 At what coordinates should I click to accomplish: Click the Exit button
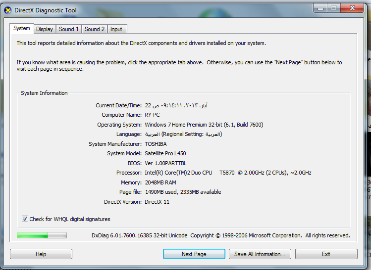point(326,254)
